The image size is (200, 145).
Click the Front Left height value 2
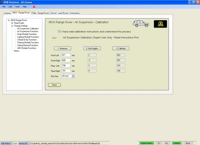click(x=92, y=55)
